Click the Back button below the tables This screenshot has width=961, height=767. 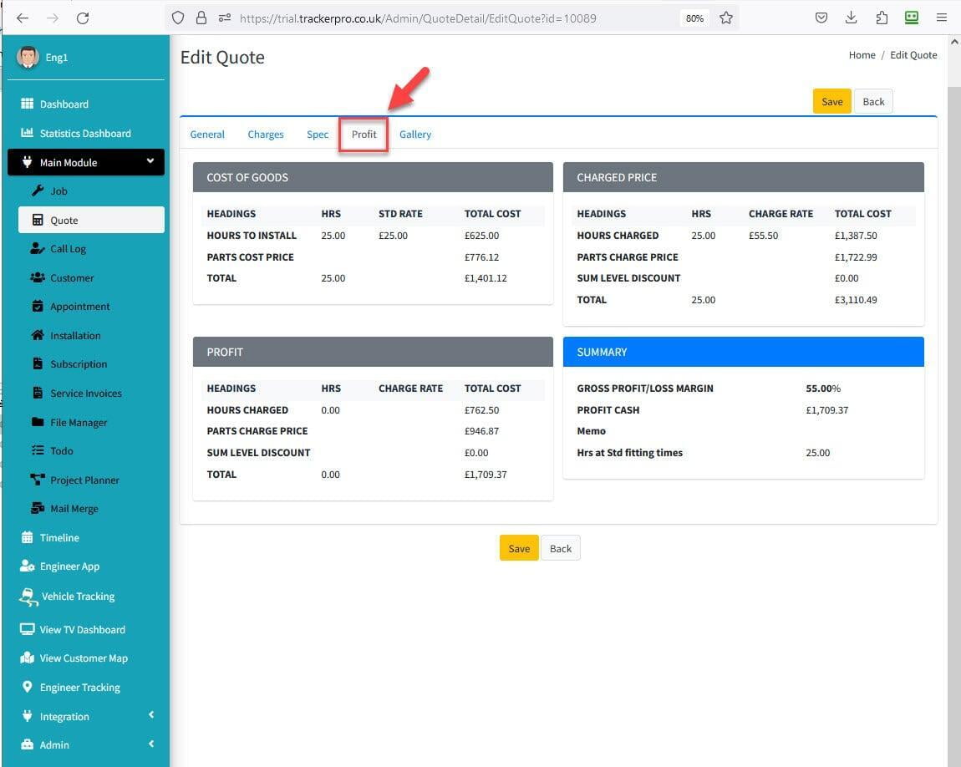[561, 548]
